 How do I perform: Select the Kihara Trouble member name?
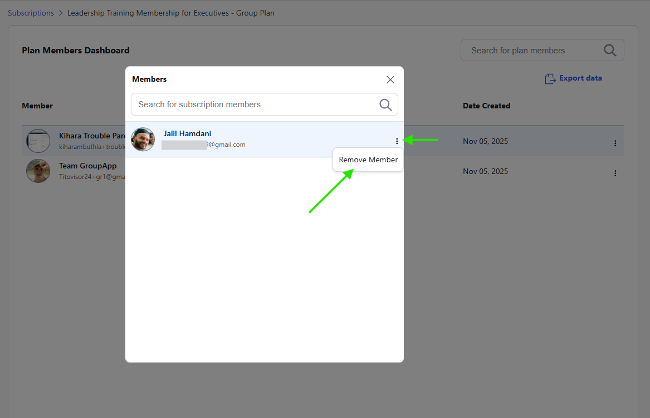tap(92, 136)
